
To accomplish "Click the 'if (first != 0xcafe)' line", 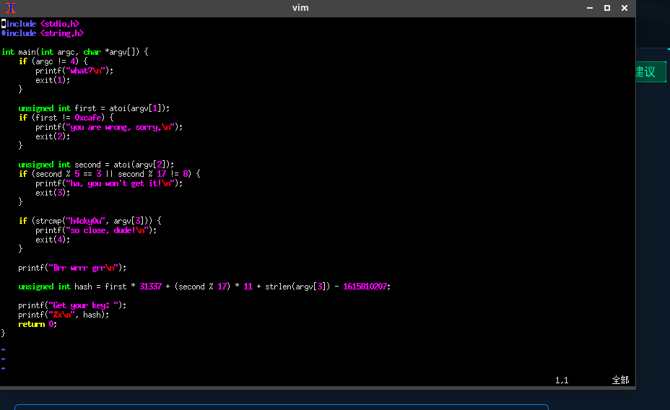I will pyautogui.click(x=66, y=118).
